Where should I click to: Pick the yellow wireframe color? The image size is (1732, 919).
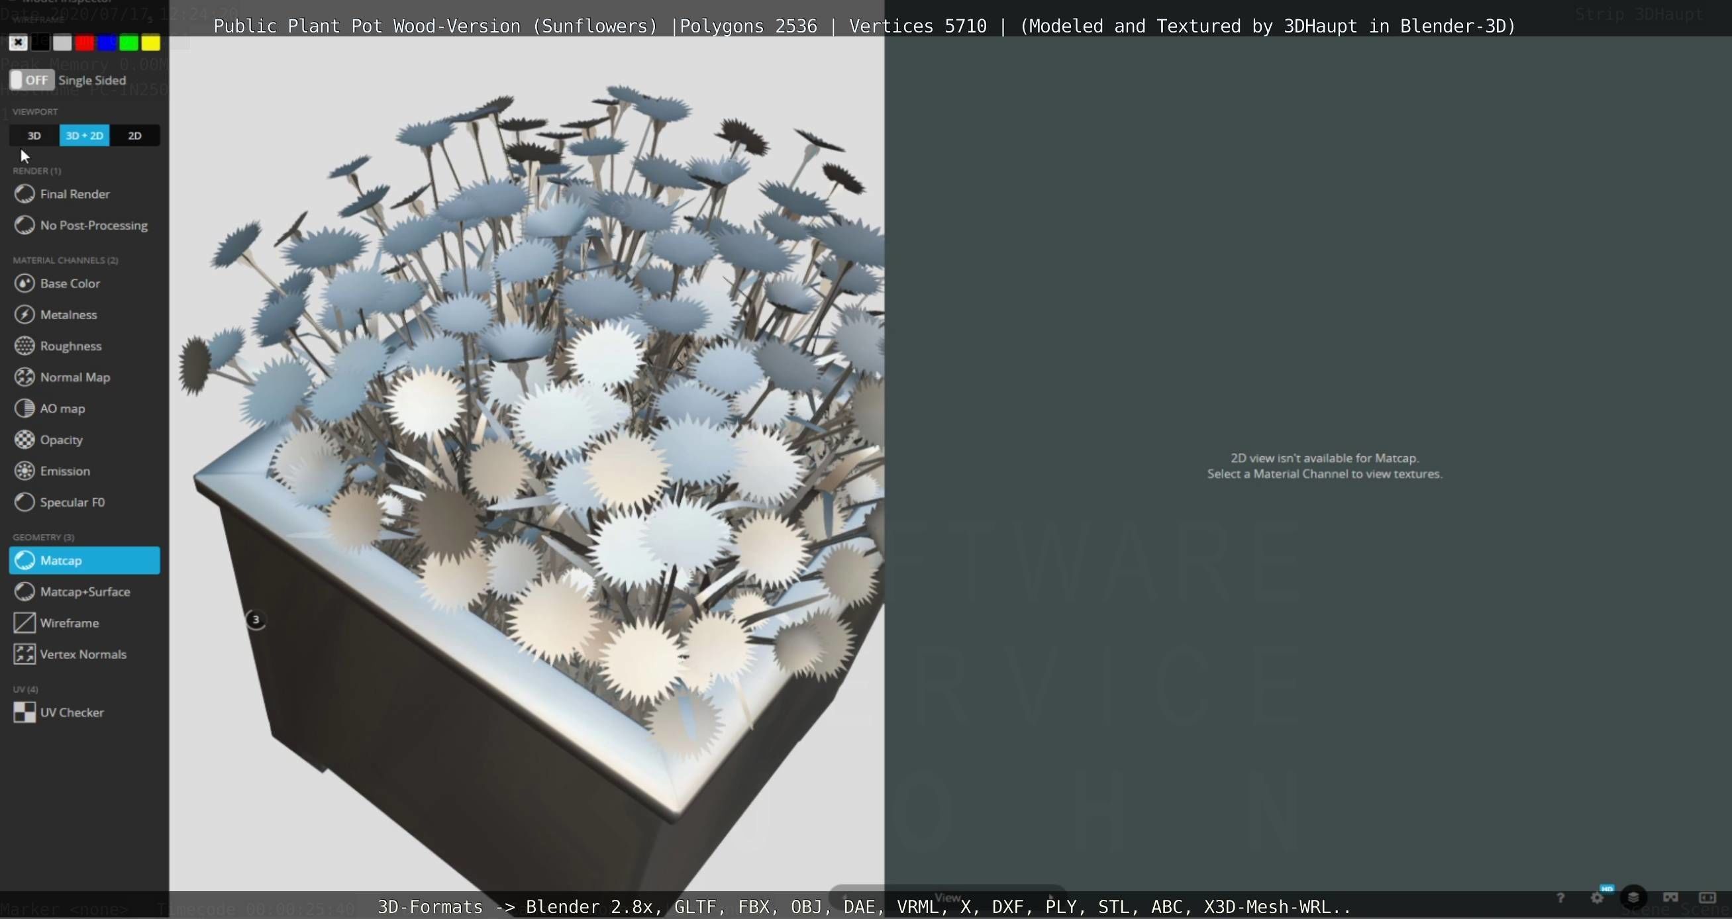coord(150,43)
